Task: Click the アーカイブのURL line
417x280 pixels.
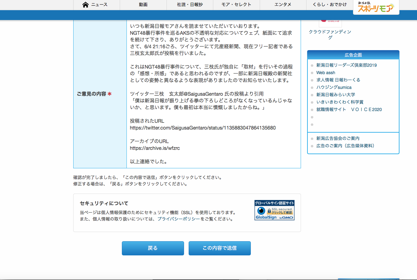Action: [x=149, y=141]
